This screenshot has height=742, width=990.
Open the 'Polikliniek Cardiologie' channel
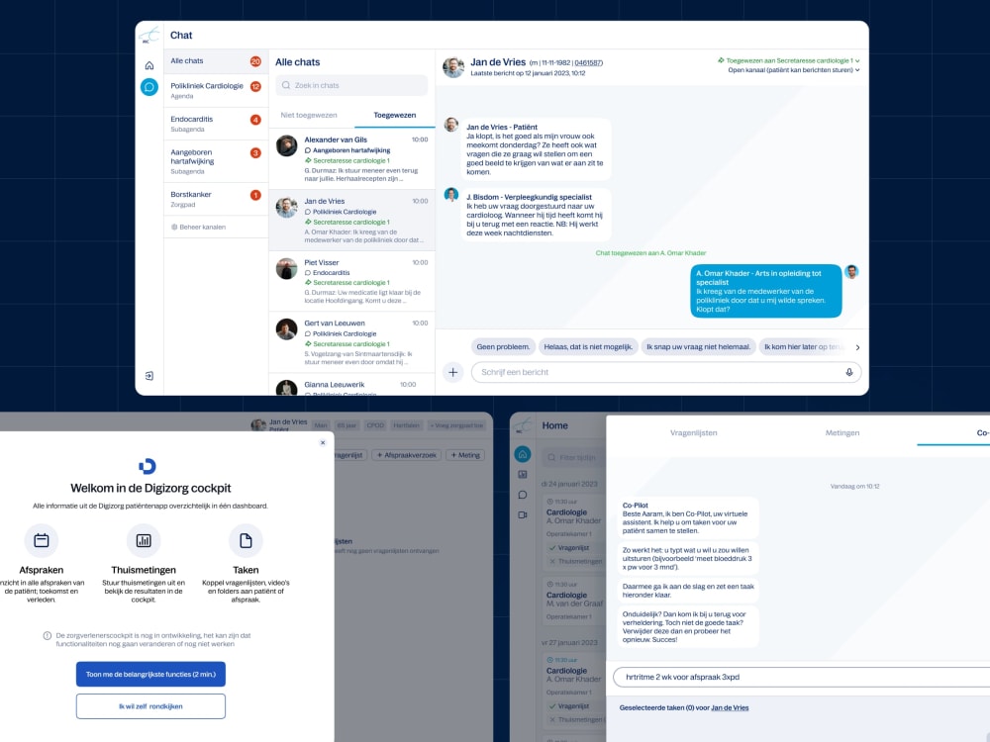pyautogui.click(x=216, y=90)
